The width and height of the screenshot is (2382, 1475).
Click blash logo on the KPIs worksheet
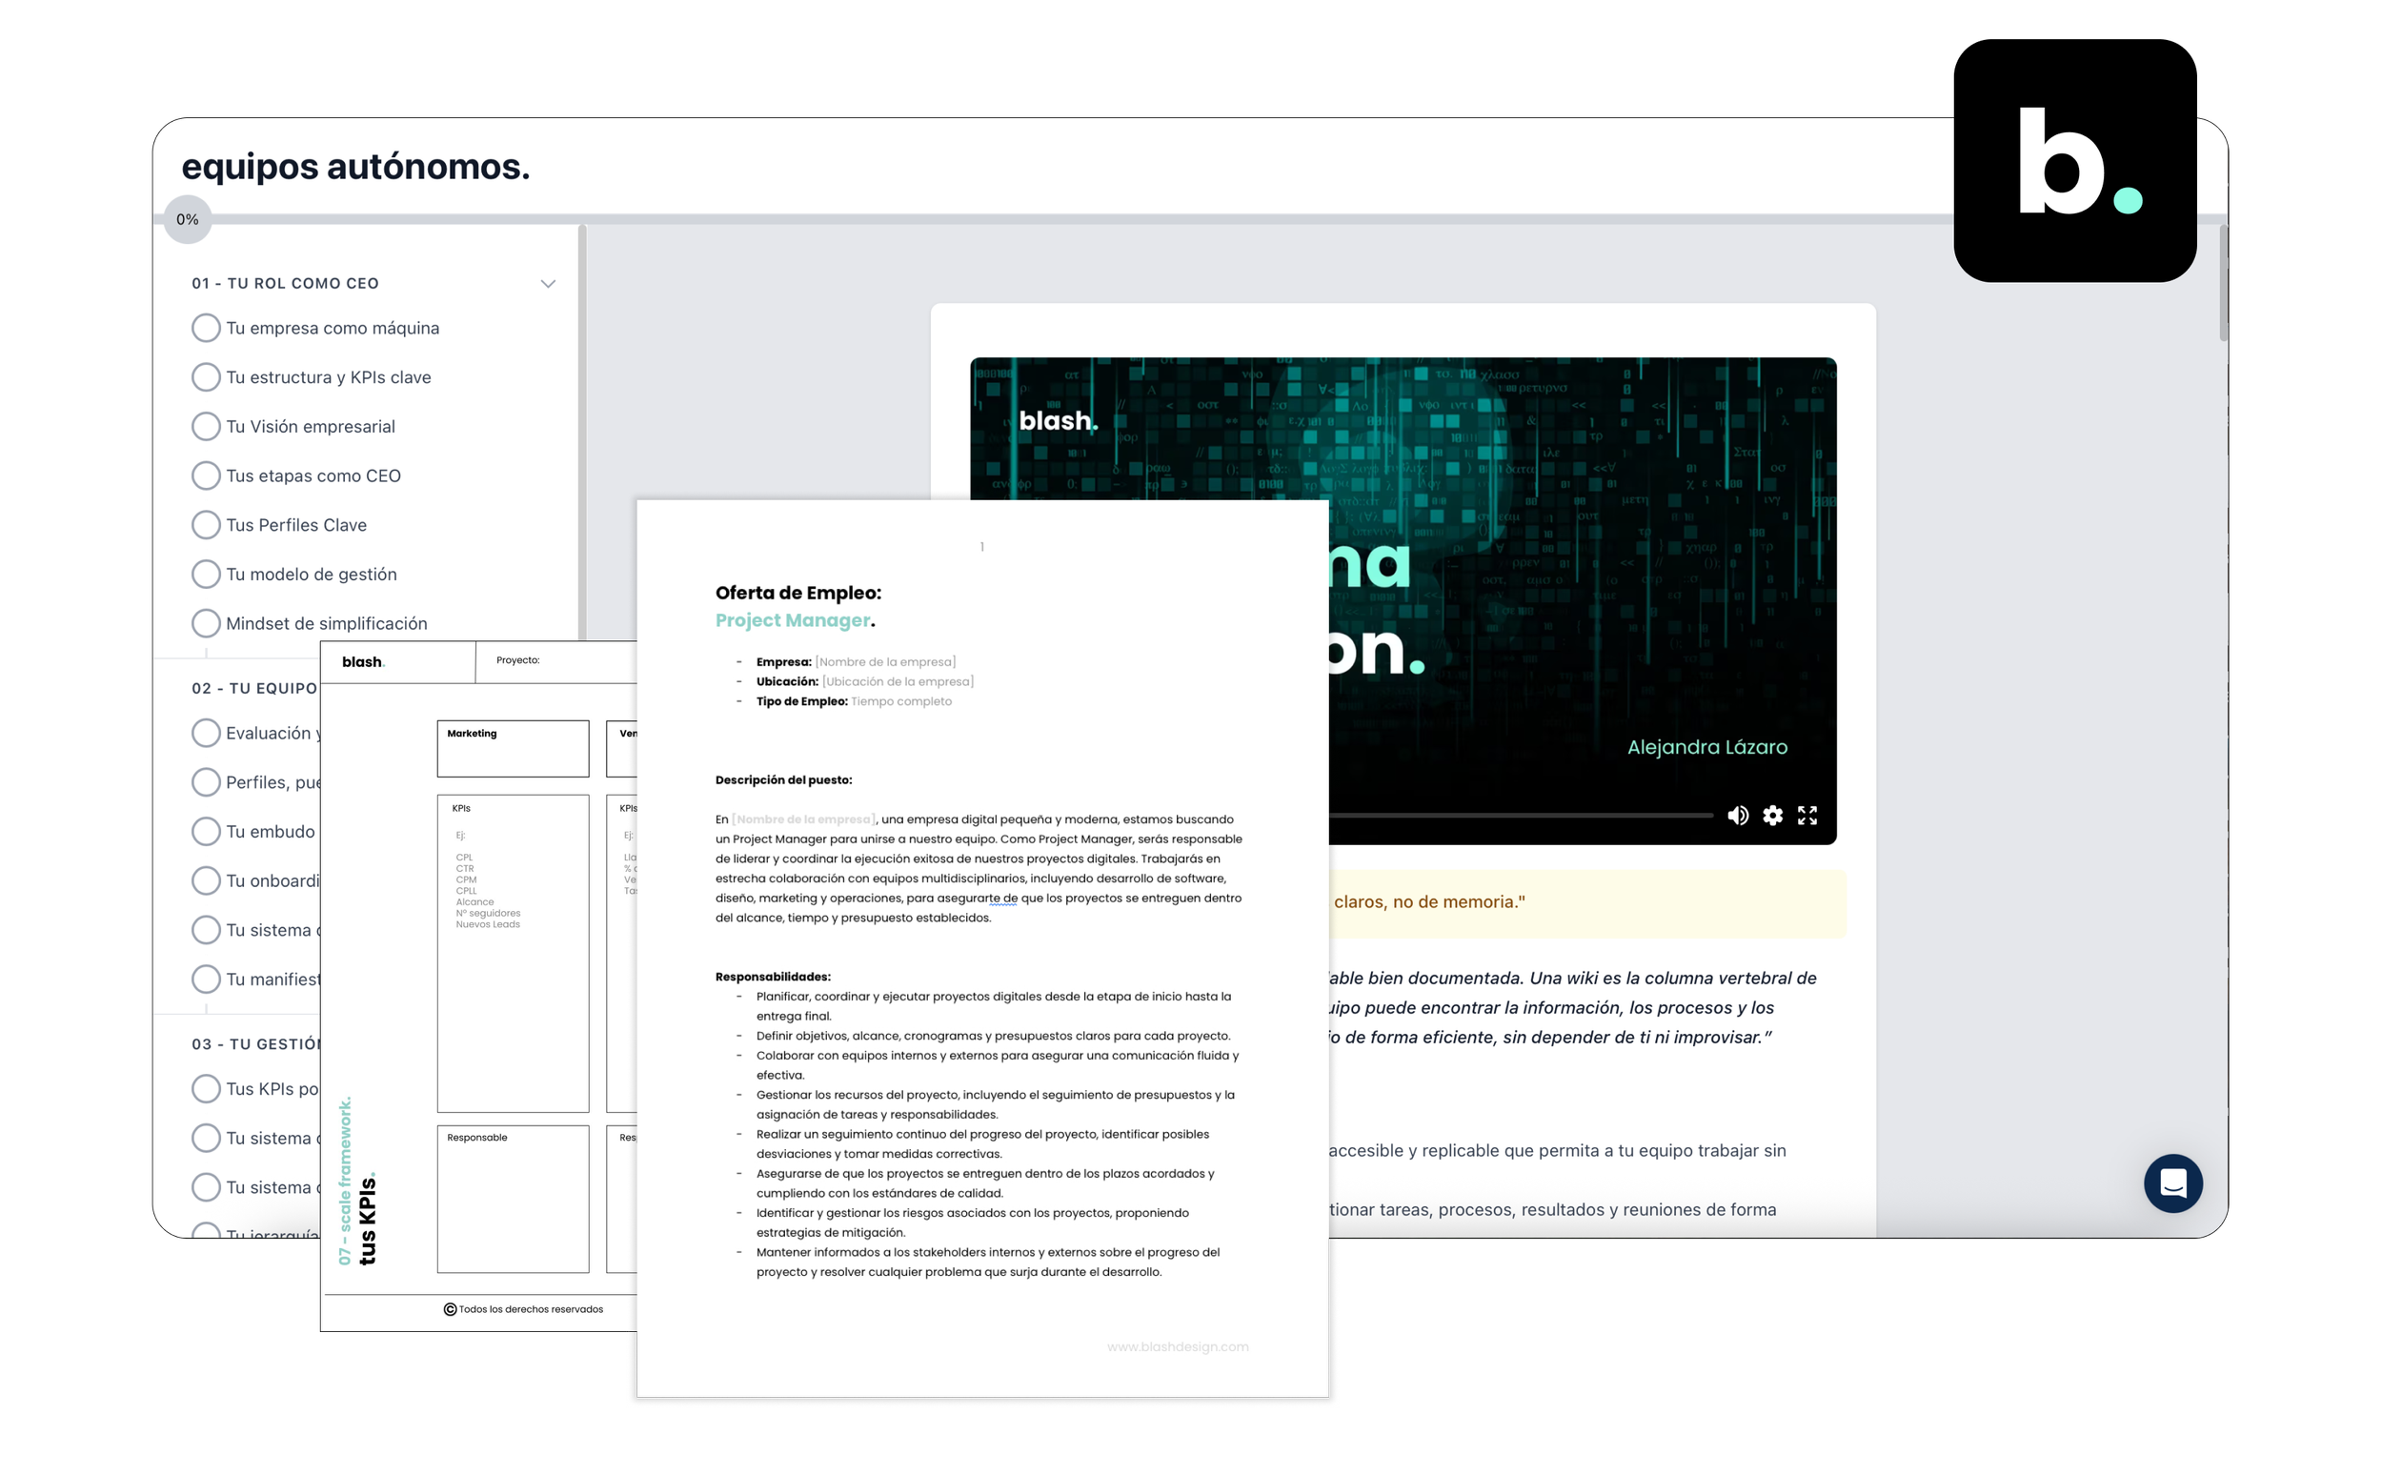click(x=363, y=661)
